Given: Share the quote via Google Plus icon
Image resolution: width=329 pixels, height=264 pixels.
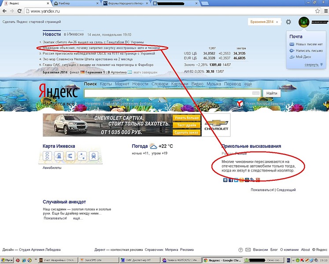Looking at the screenshot, I should 258,180.
